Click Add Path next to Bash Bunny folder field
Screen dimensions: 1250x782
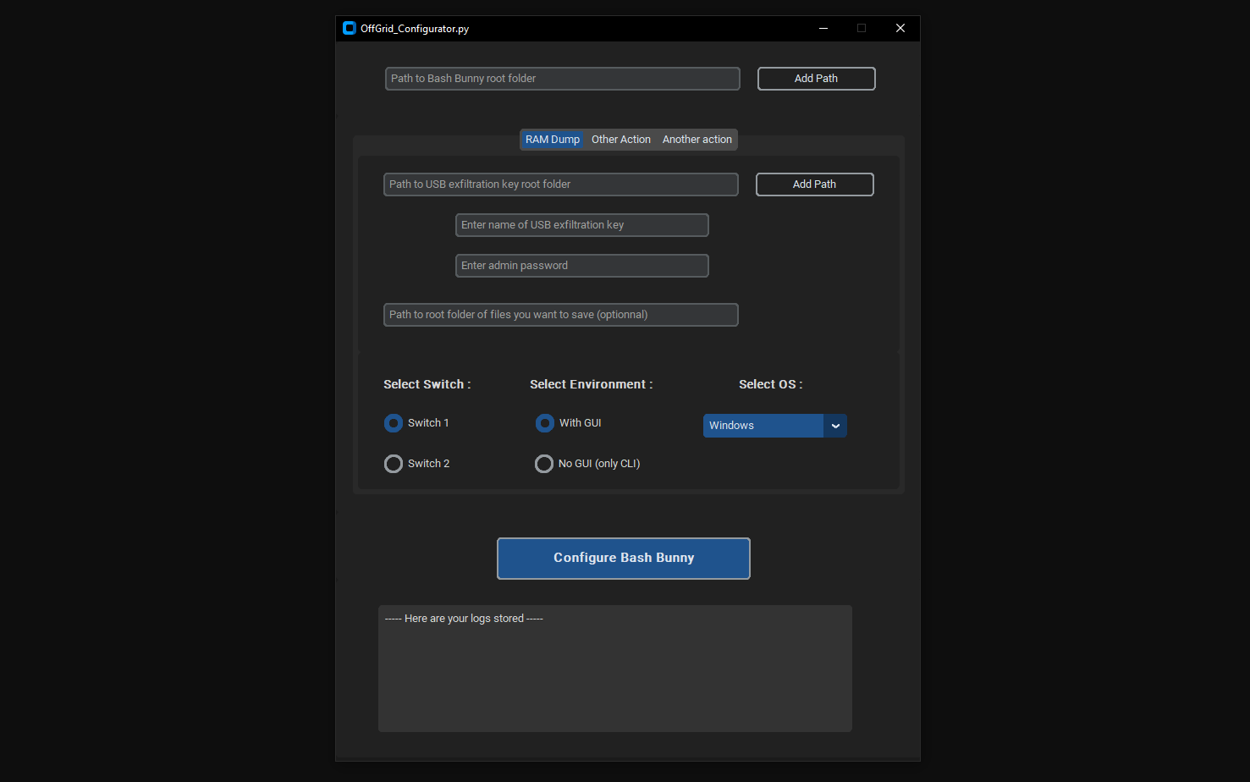[x=816, y=79]
